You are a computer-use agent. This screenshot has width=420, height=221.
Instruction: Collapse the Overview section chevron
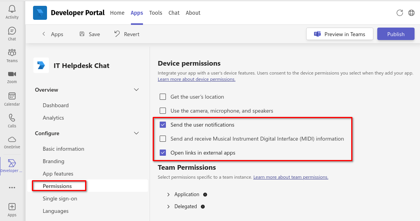pos(136,90)
